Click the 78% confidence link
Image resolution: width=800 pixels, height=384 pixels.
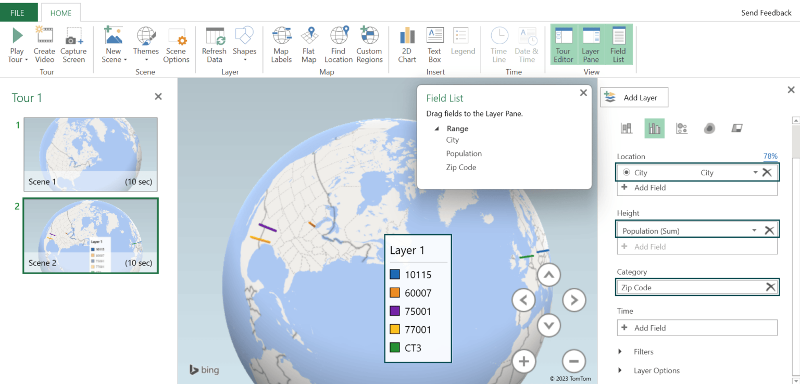770,156
